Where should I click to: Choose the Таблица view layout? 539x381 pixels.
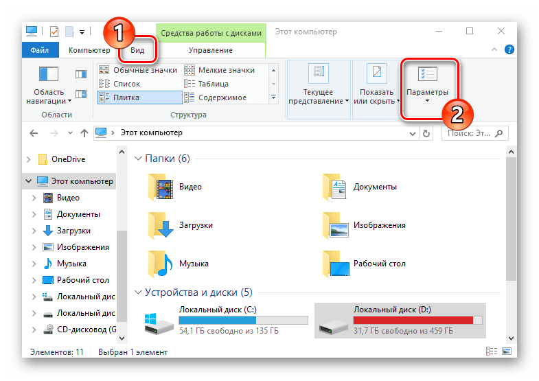tap(206, 84)
